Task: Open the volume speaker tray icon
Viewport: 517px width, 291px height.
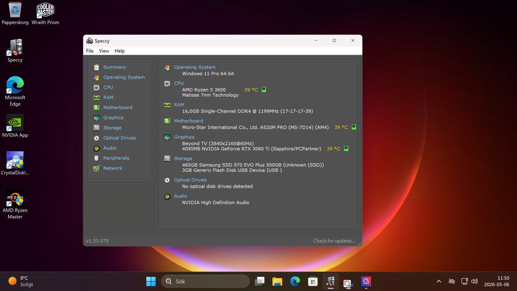Action: point(474,281)
